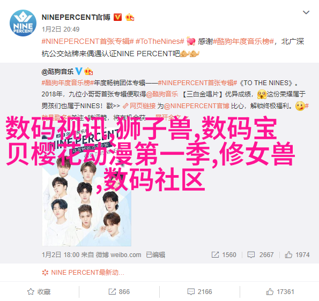Open the #酷狗年度音乐榜# hashtag in the top post
319x301 pixels.
243,41
